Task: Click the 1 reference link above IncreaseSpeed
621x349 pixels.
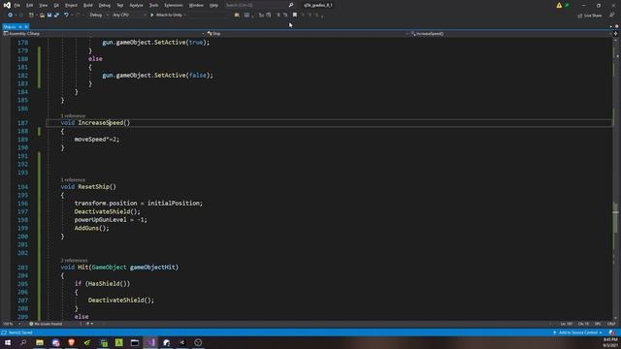Action: click(73, 115)
